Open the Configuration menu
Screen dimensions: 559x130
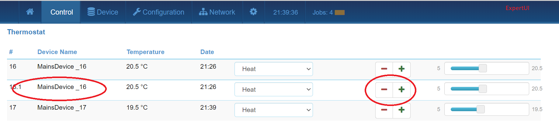[x=158, y=12]
